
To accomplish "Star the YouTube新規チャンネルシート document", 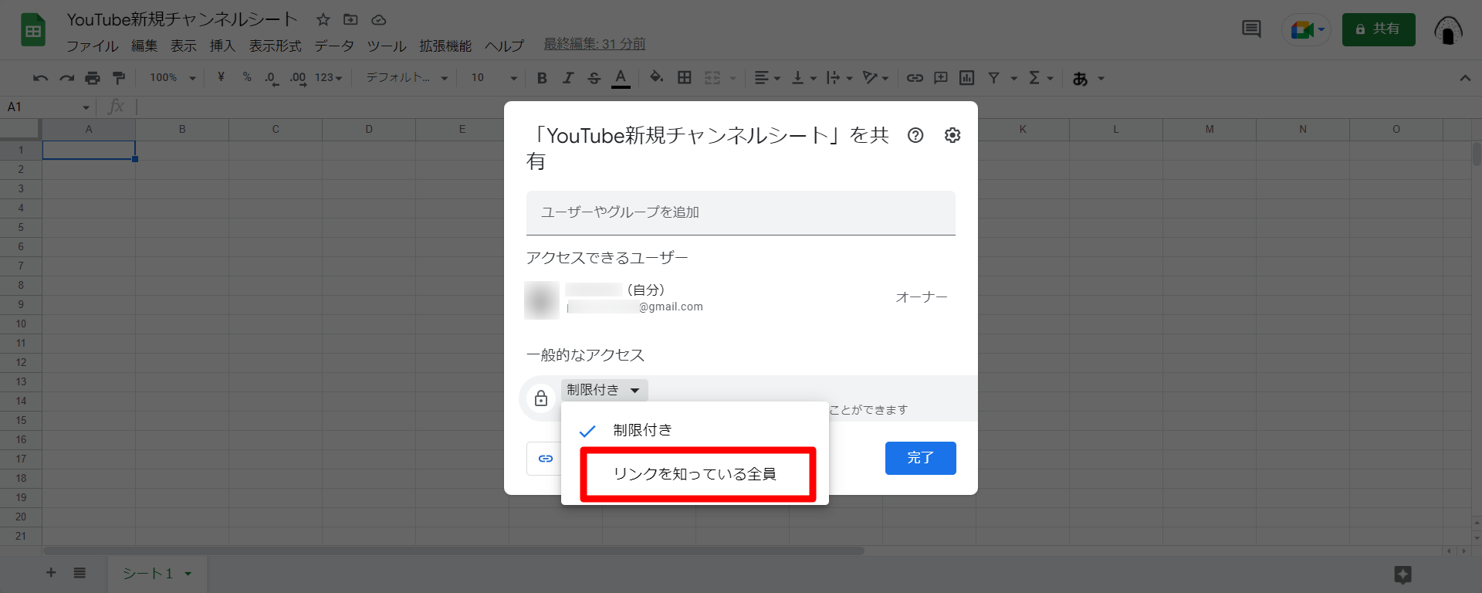I will [323, 20].
